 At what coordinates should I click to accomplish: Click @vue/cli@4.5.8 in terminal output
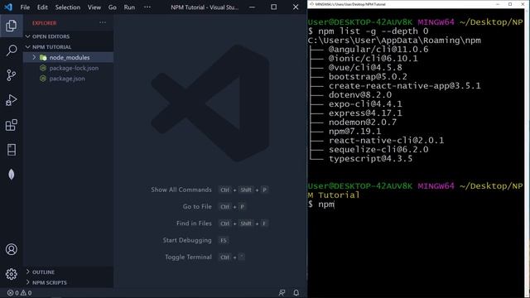[x=365, y=68]
